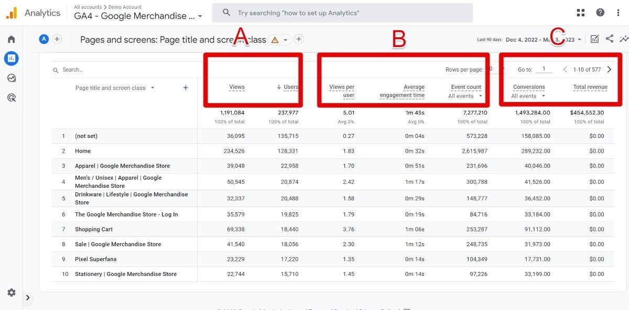Click the plus icon after the report title

click(x=299, y=39)
